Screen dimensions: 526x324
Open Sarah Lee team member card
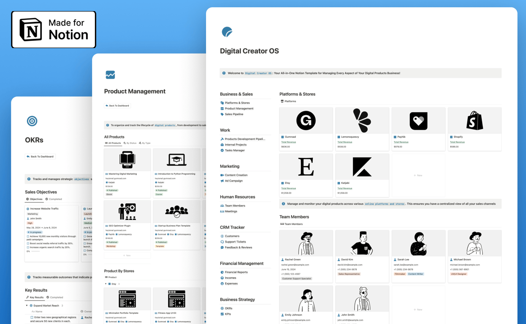[x=418, y=256]
